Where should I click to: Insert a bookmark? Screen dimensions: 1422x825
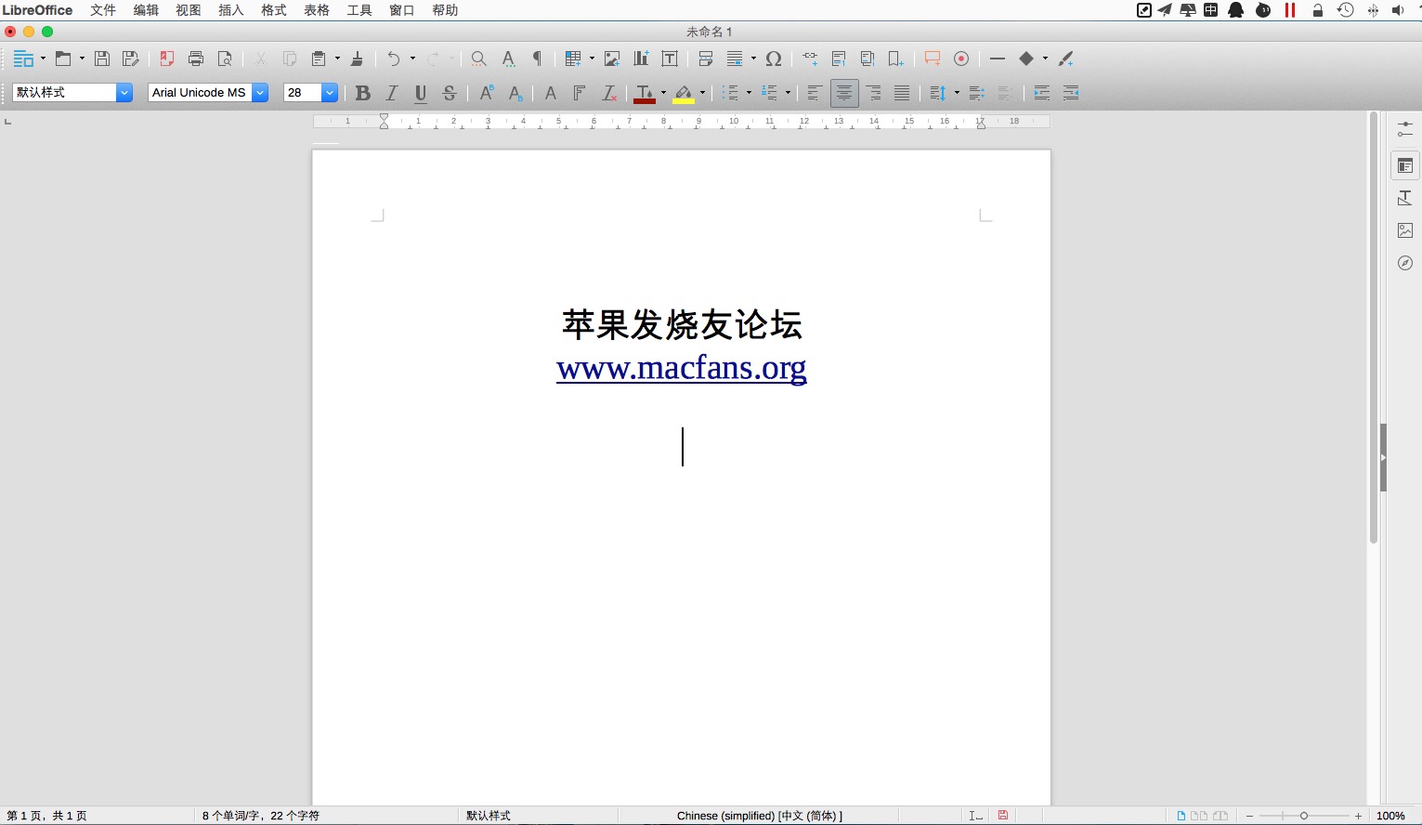(895, 59)
